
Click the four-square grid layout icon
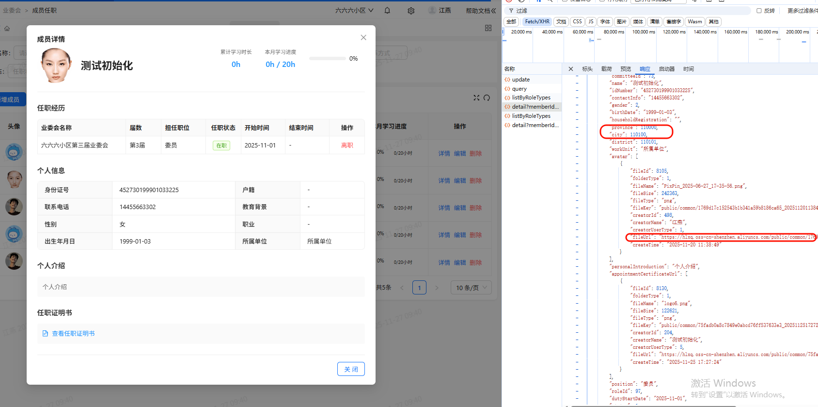(488, 29)
